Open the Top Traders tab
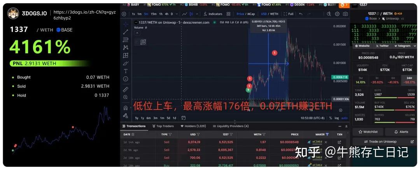This screenshot has width=420, height=170. [x=163, y=126]
